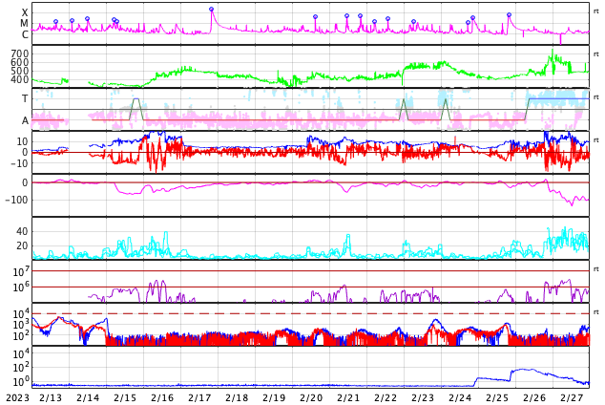The image size is (605, 405).
Task: Select the 2/23 date label
Action: tap(423, 398)
